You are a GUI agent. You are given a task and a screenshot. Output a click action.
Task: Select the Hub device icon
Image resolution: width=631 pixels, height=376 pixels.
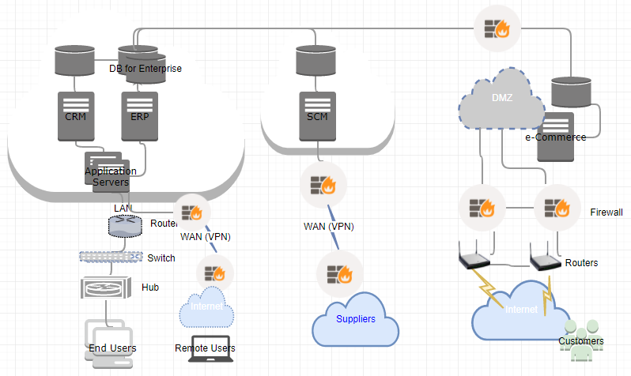106,288
